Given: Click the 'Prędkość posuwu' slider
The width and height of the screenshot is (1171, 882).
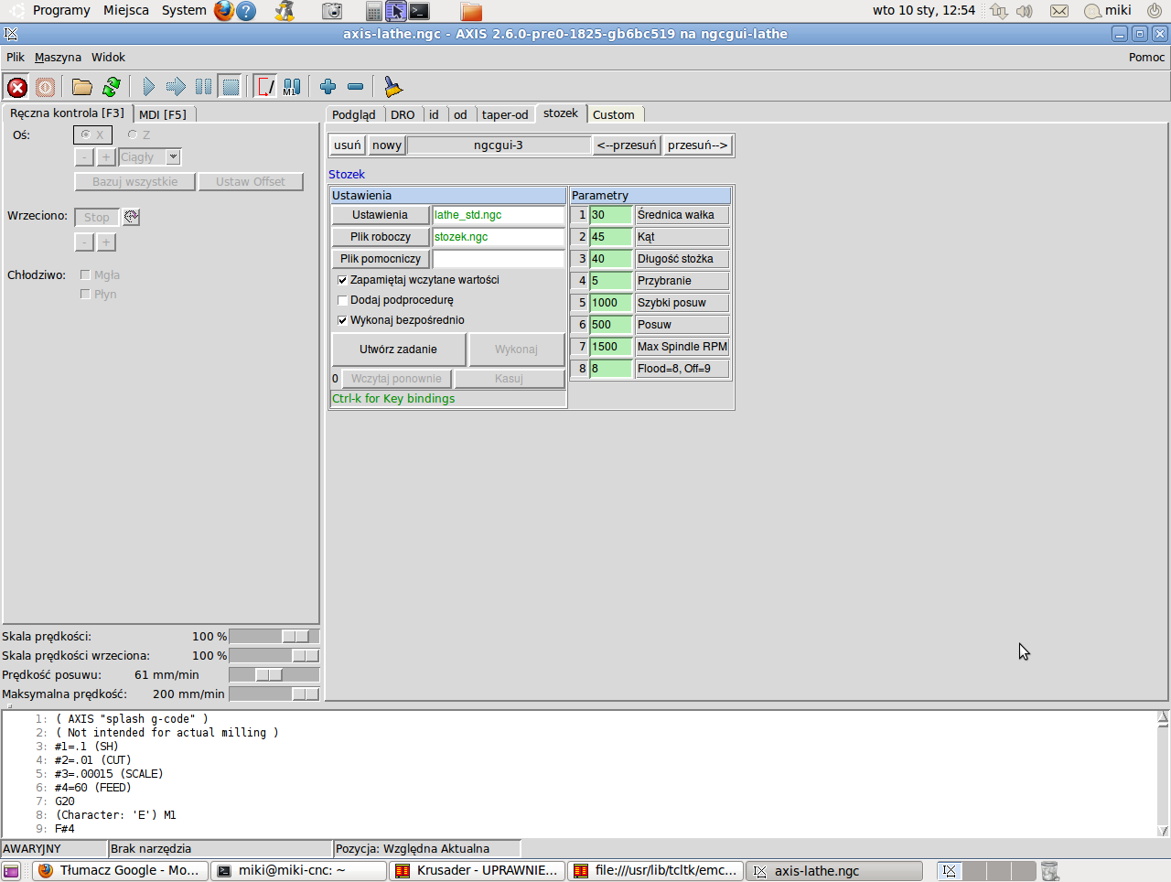Looking at the screenshot, I should [x=274, y=674].
